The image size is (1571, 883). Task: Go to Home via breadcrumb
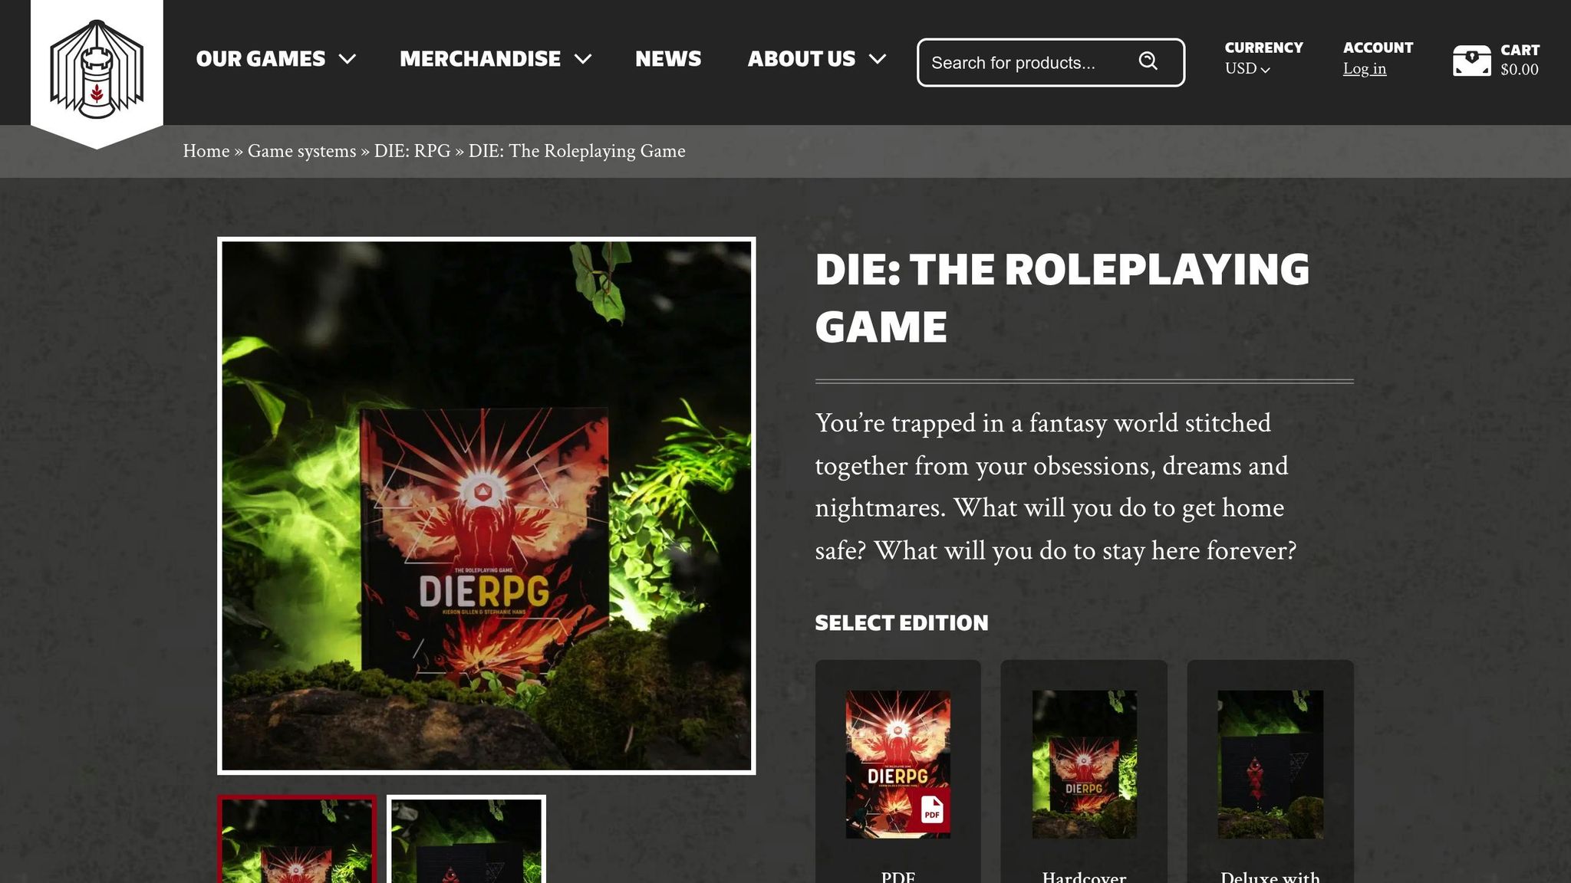206,151
